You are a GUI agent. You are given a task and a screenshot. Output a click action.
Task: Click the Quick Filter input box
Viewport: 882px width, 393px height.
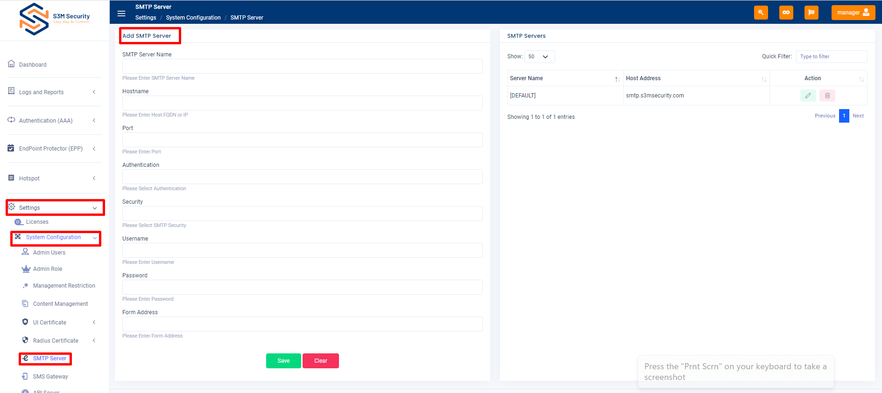pos(832,56)
